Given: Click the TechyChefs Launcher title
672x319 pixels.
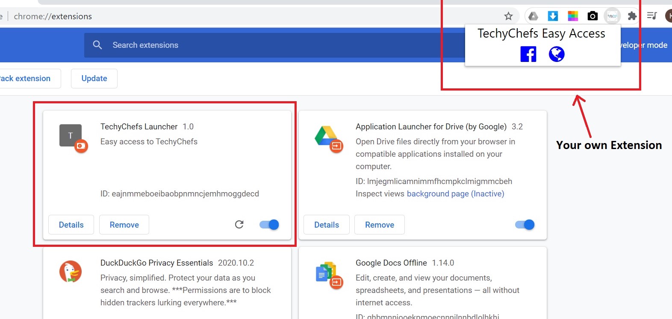Looking at the screenshot, I should pos(139,127).
